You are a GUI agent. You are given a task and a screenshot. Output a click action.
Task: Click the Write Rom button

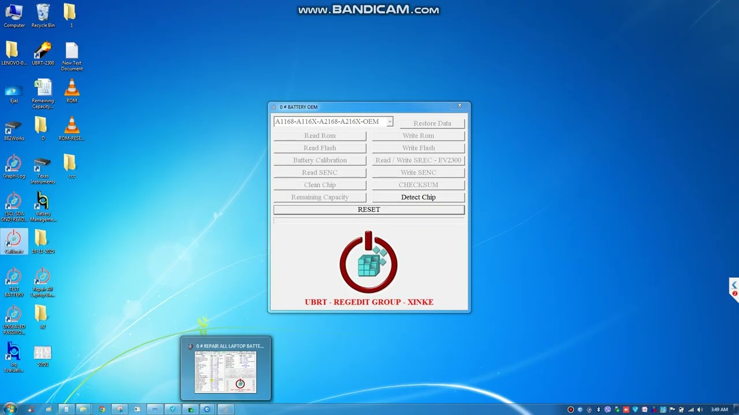pyautogui.click(x=419, y=136)
